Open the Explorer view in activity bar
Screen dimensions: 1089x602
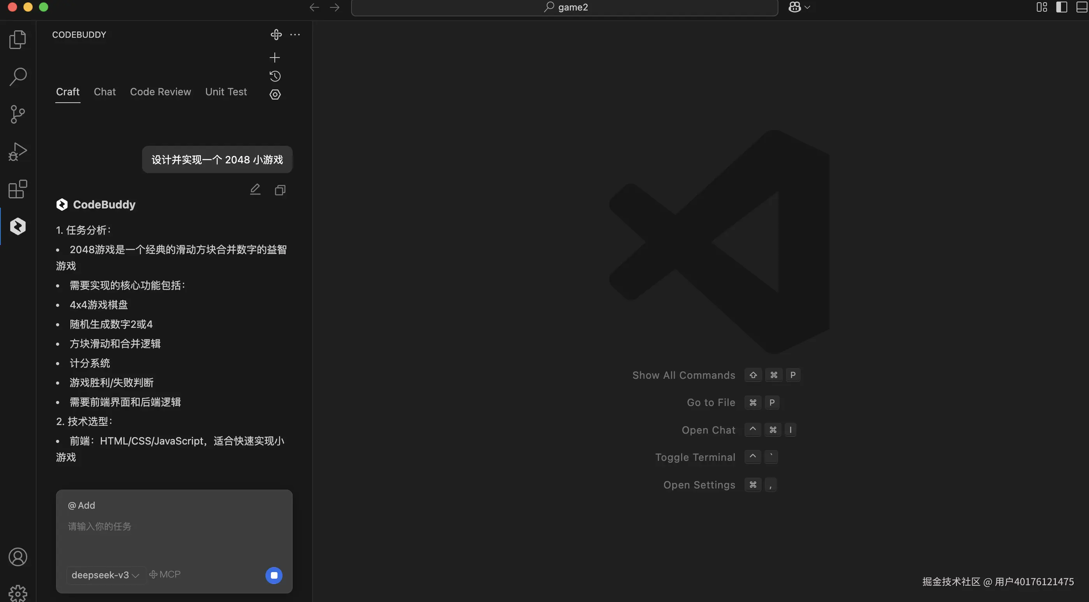(x=18, y=39)
